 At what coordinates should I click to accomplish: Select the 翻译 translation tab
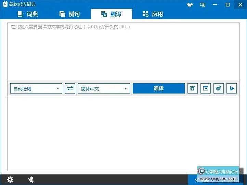[x=111, y=14]
